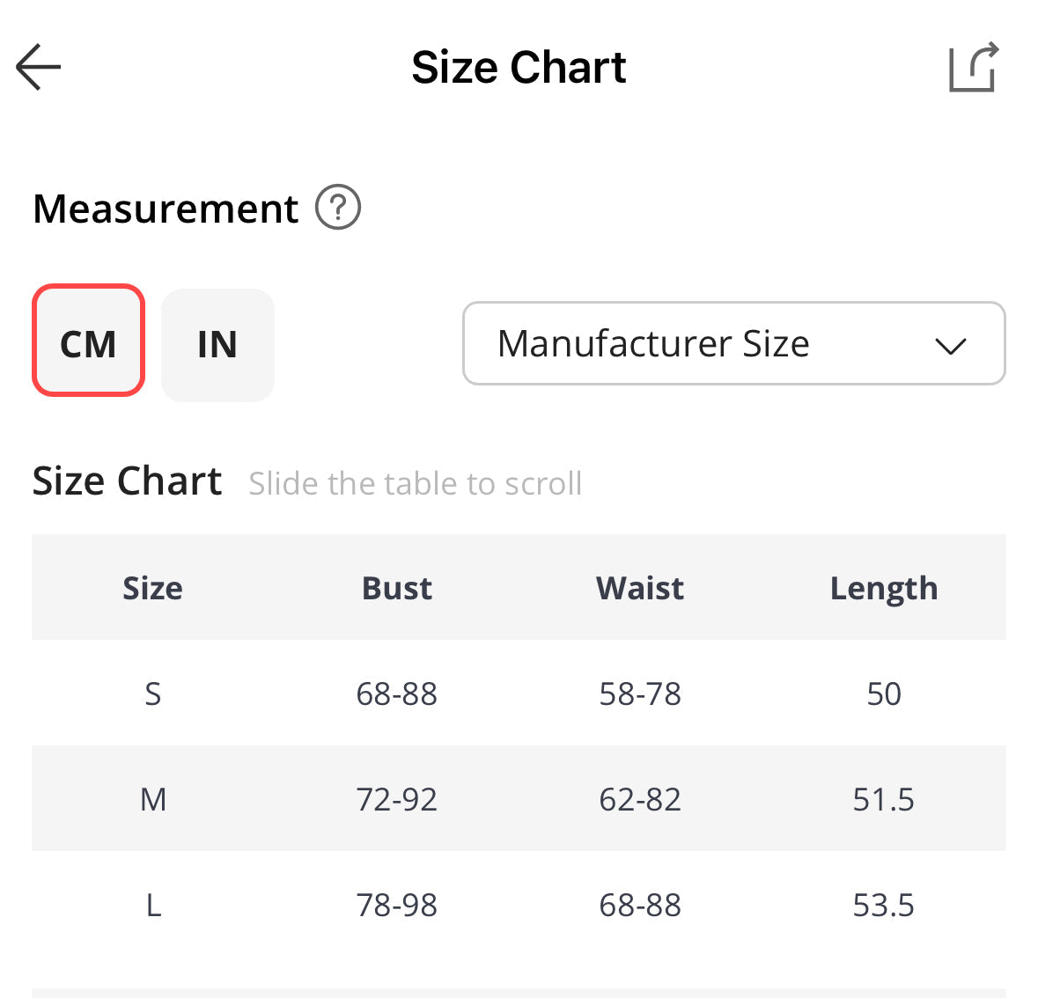1038x998 pixels.
Task: Go back using the left arrow
Action: pos(39,67)
